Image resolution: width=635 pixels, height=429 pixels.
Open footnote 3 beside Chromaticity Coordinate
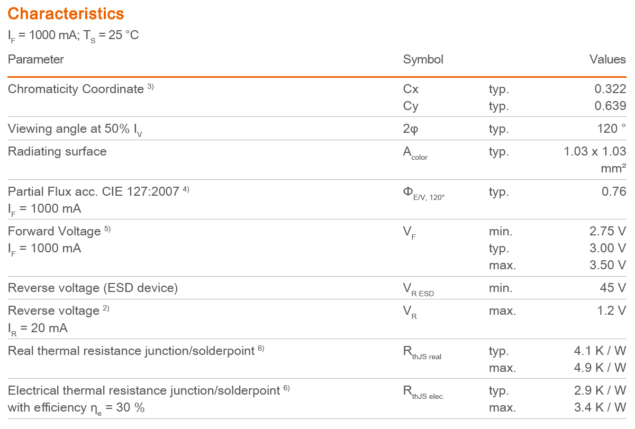click(x=150, y=87)
